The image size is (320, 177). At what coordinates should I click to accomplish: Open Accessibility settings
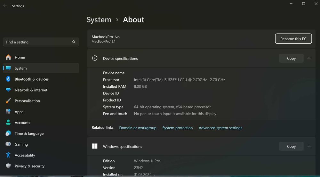pos(41,155)
